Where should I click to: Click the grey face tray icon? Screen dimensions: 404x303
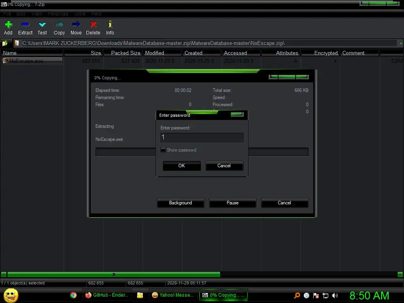click(306, 296)
